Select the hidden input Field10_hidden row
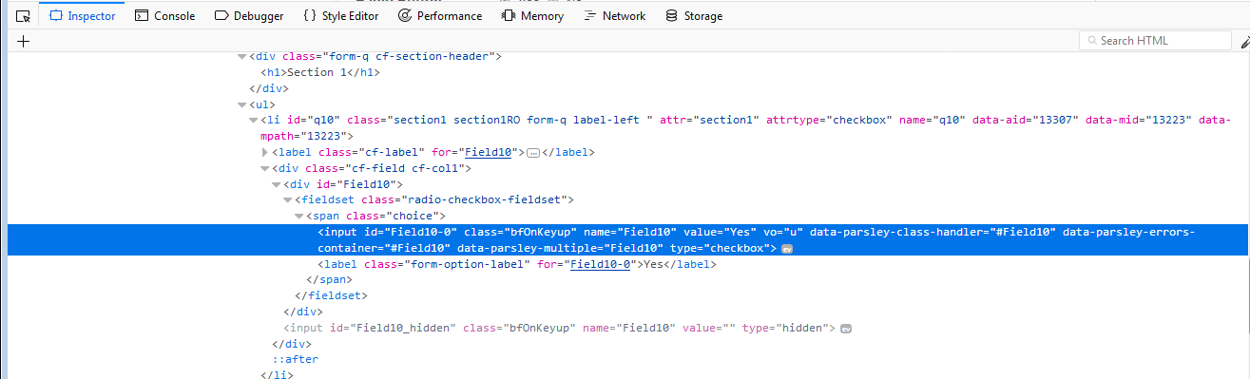Image resolution: width=1250 pixels, height=379 pixels. tap(628, 328)
